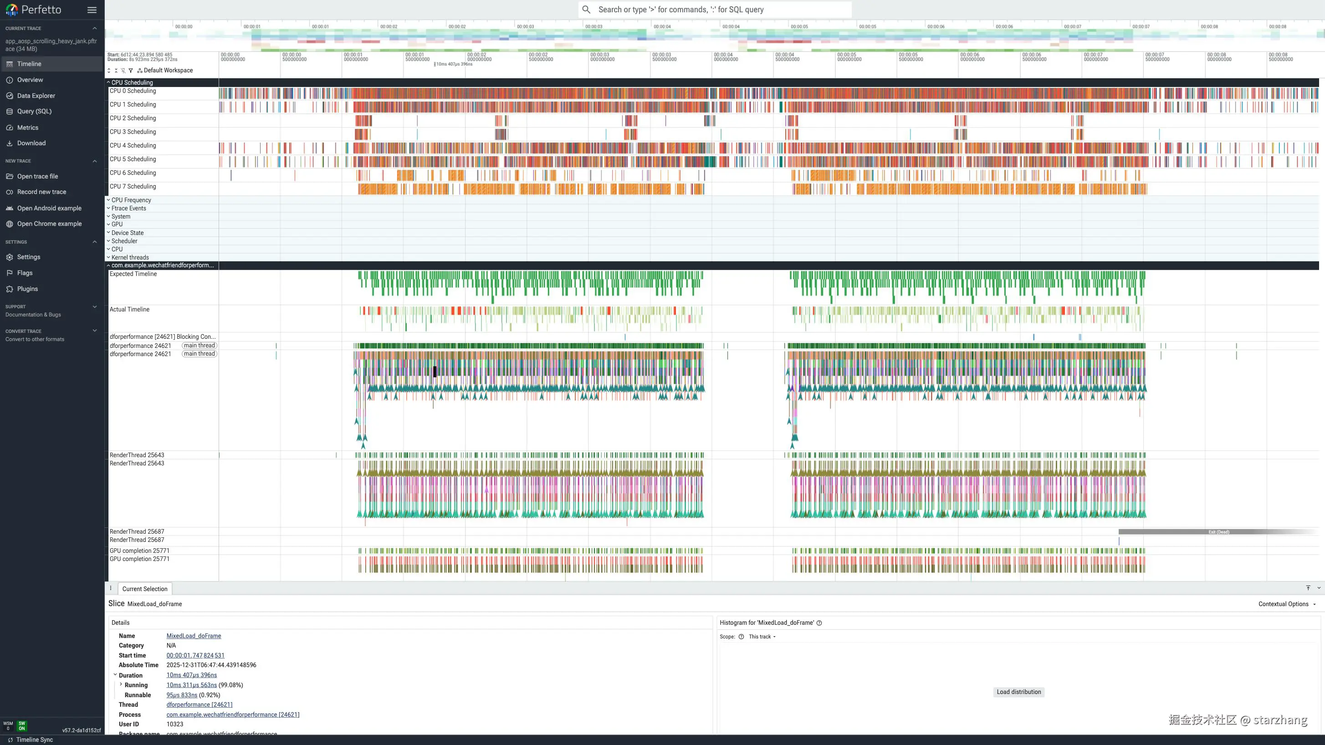1325x745 pixels.
Task: Click the Settings gear icon in sidebar
Action: 9,257
